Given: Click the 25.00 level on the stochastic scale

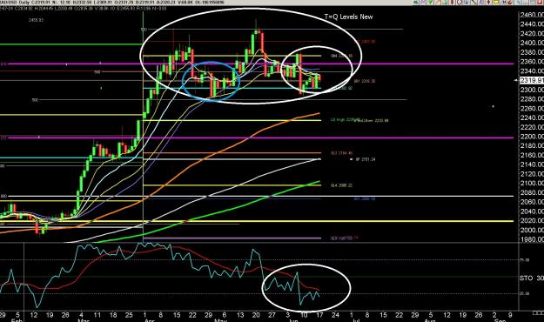Looking at the screenshot, I should (524, 293).
